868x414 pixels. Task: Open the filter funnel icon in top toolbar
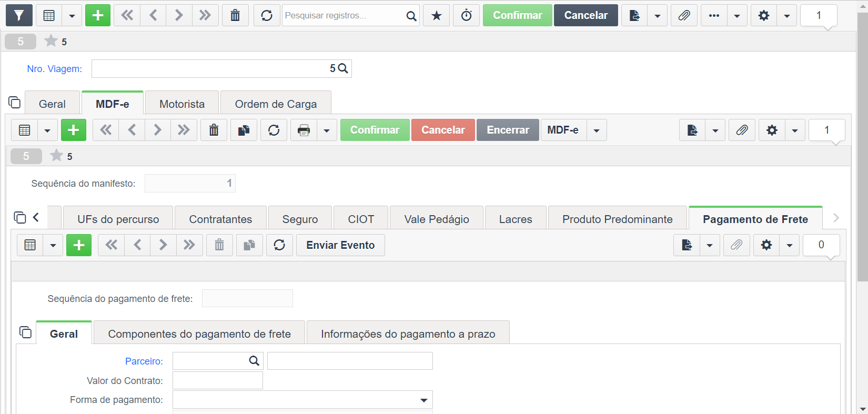[19, 15]
